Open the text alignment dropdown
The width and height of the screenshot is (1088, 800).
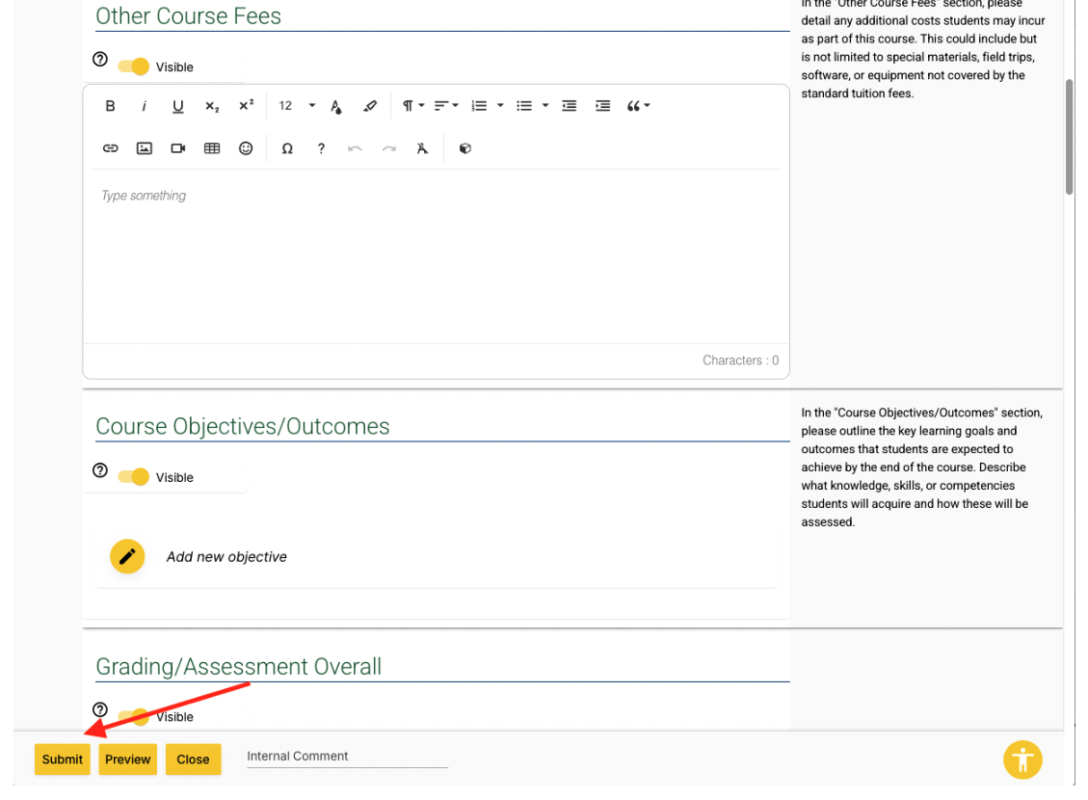pyautogui.click(x=445, y=106)
